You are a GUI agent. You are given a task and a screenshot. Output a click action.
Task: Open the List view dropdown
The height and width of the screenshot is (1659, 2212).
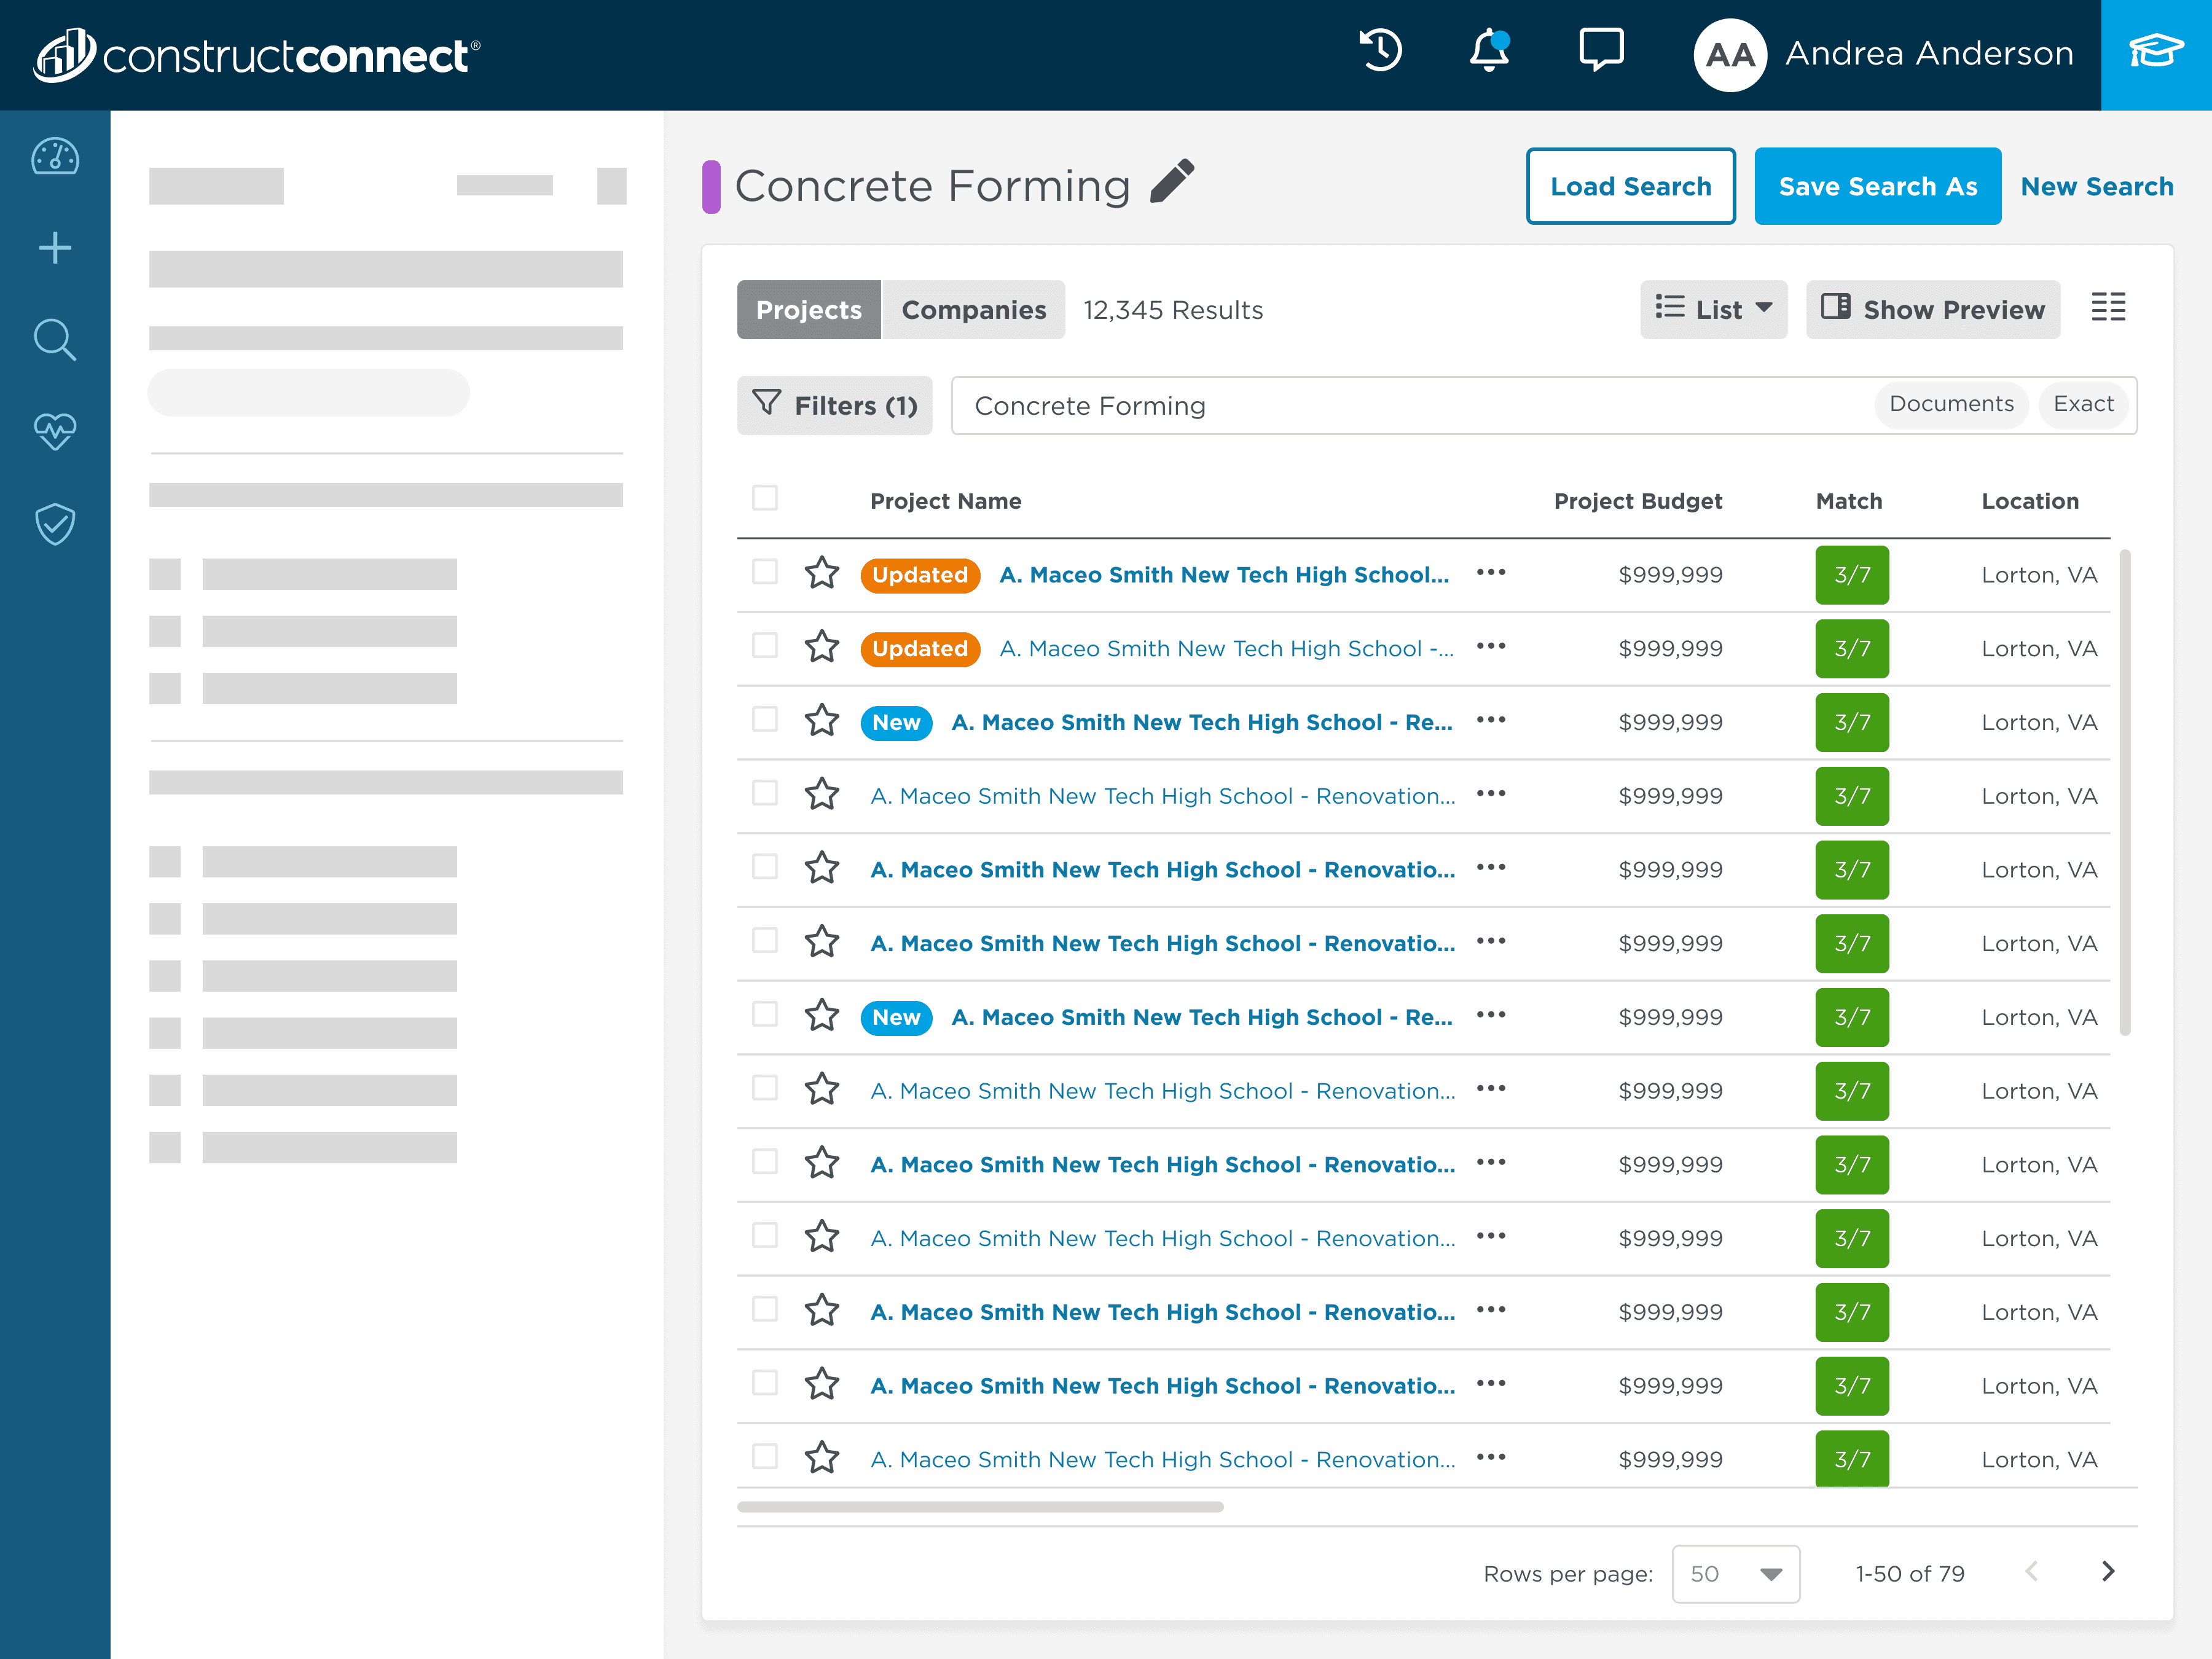[x=1713, y=310]
